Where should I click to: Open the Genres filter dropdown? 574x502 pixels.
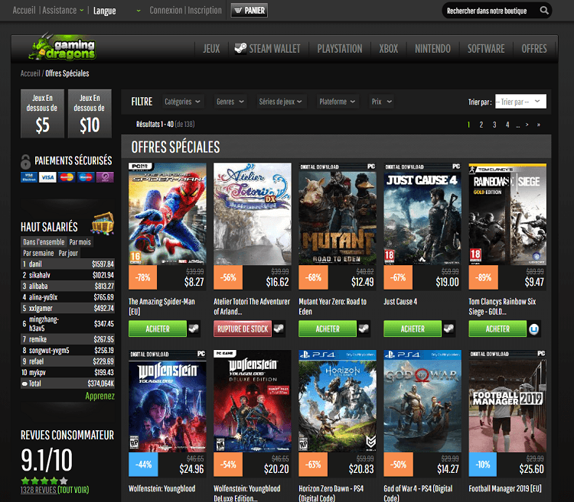point(230,102)
